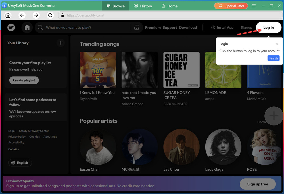Click the Log in button
The image size is (284, 194).
[269, 28]
